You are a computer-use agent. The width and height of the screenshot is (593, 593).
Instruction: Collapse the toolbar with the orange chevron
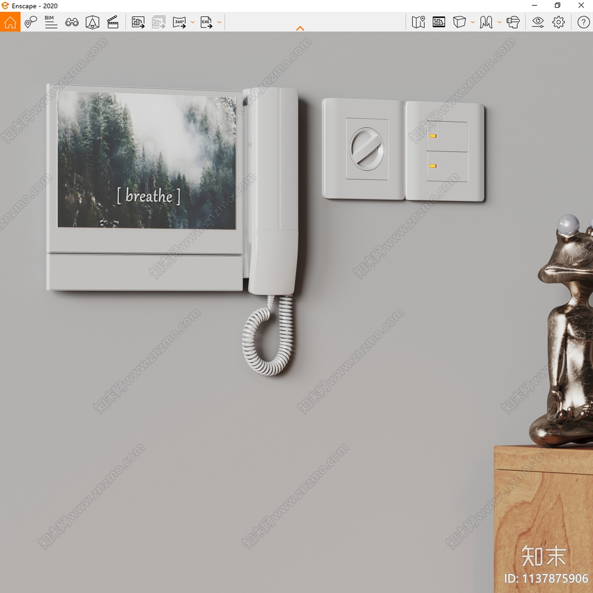click(300, 28)
